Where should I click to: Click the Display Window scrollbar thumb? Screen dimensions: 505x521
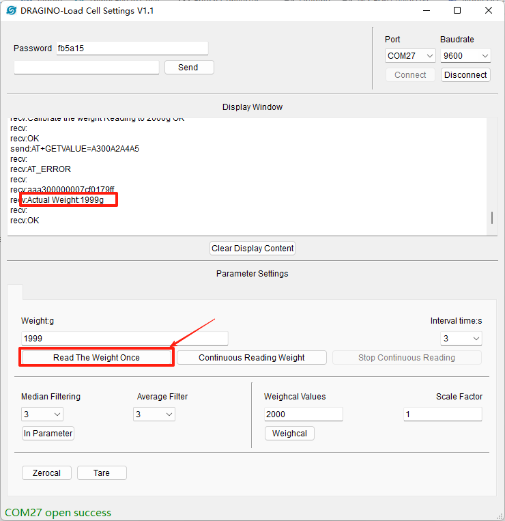[x=492, y=218]
